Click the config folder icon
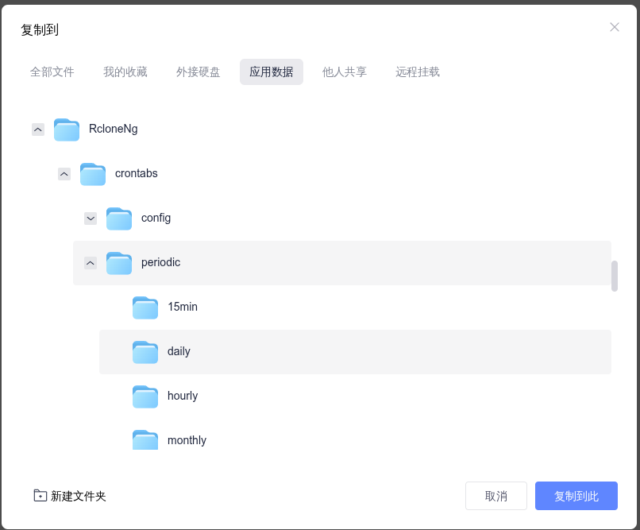The height and width of the screenshot is (530, 640). pyautogui.click(x=119, y=219)
